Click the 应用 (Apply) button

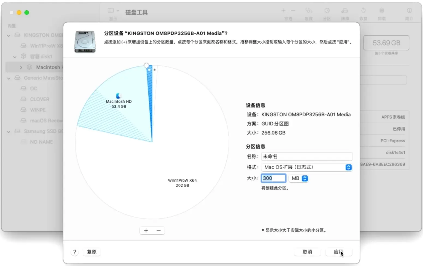point(338,252)
